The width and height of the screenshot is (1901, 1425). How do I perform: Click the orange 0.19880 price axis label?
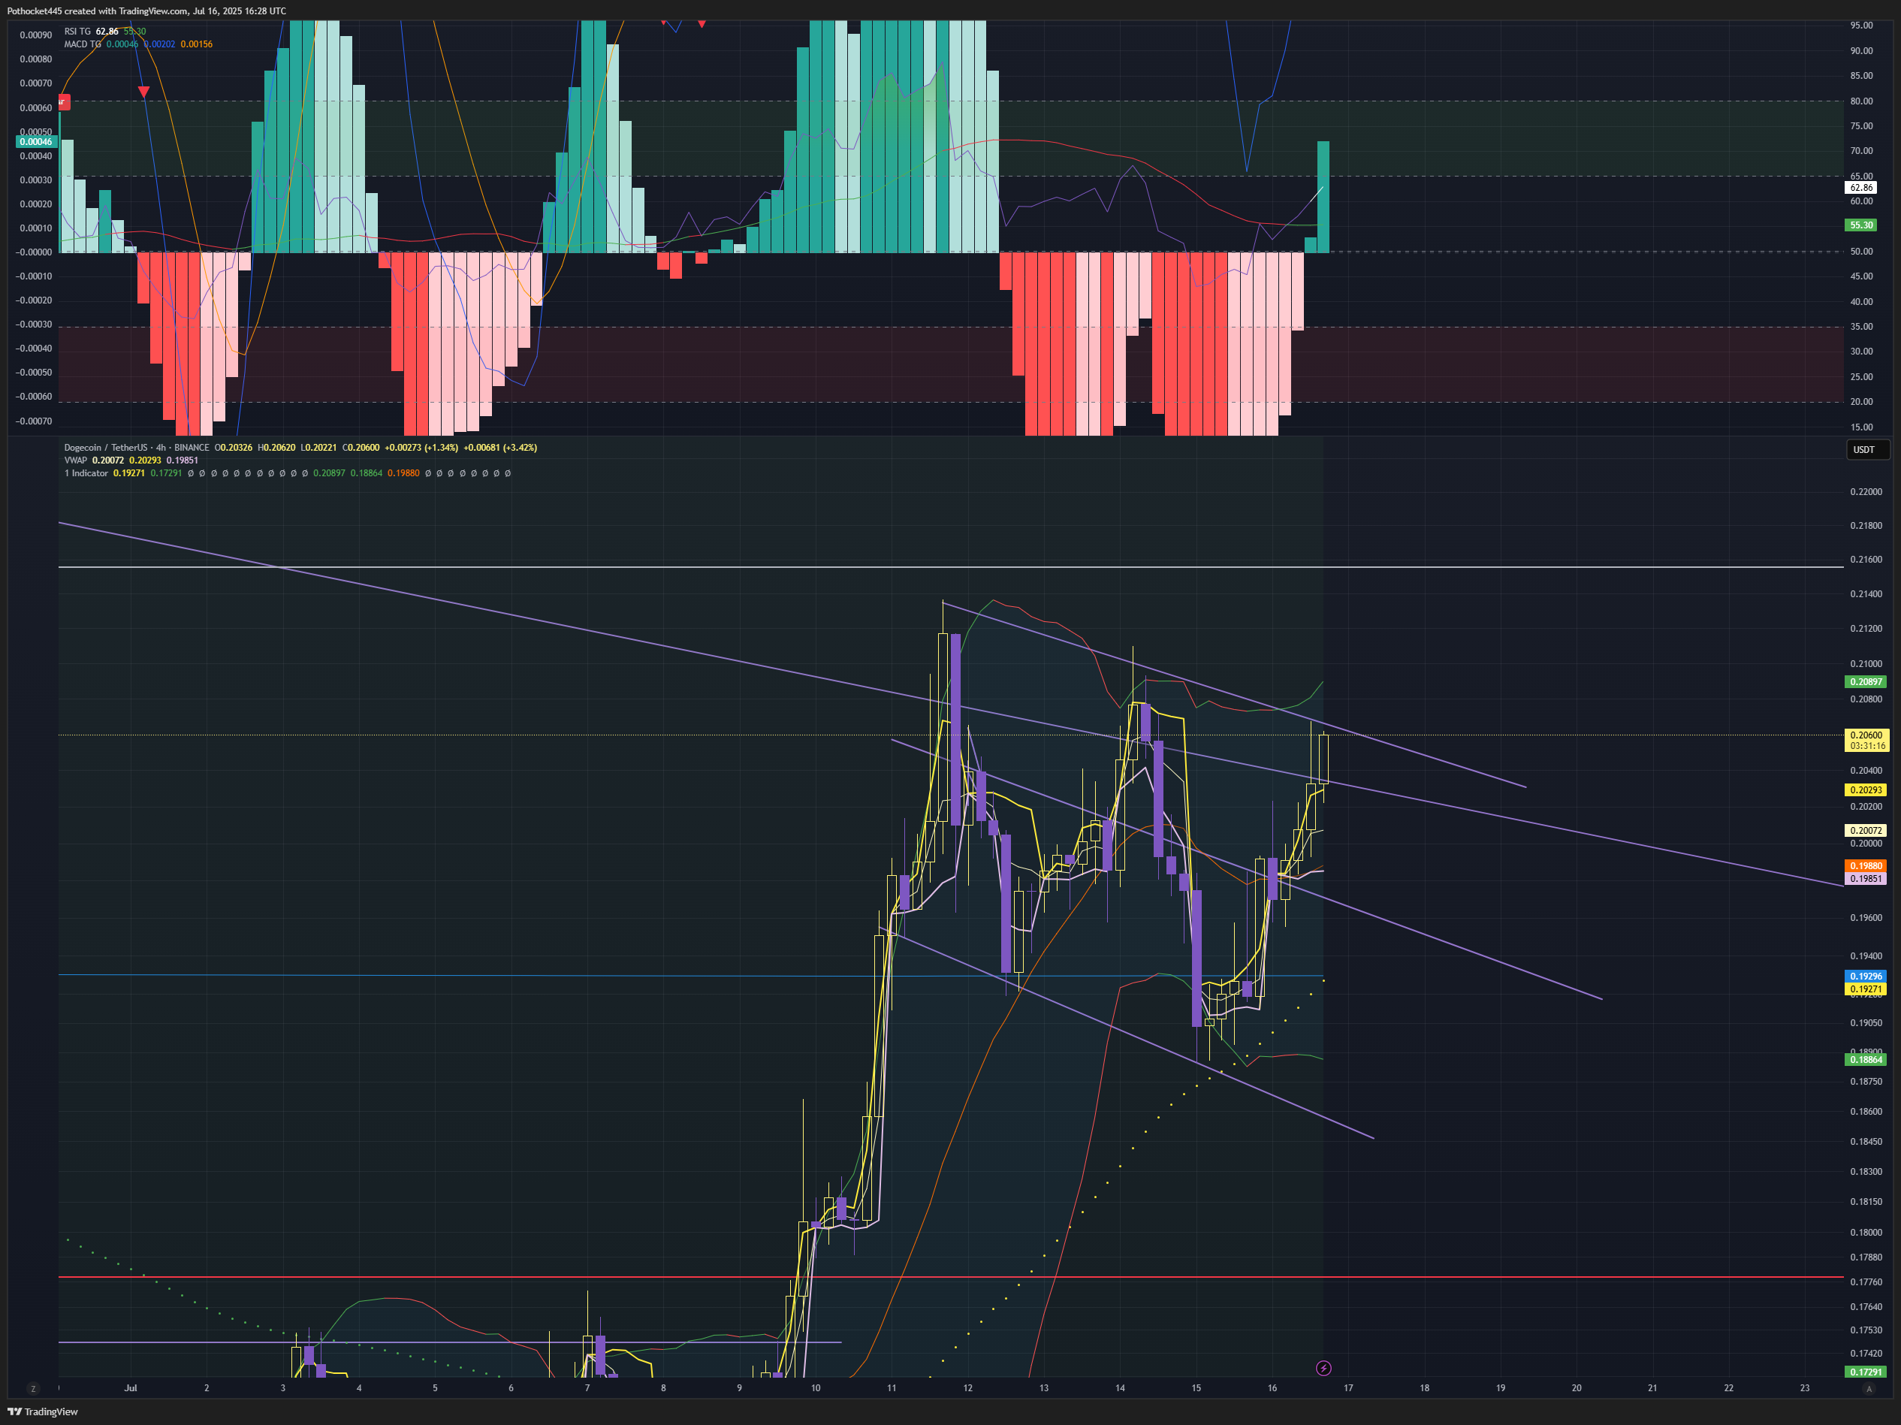pyautogui.click(x=1866, y=865)
